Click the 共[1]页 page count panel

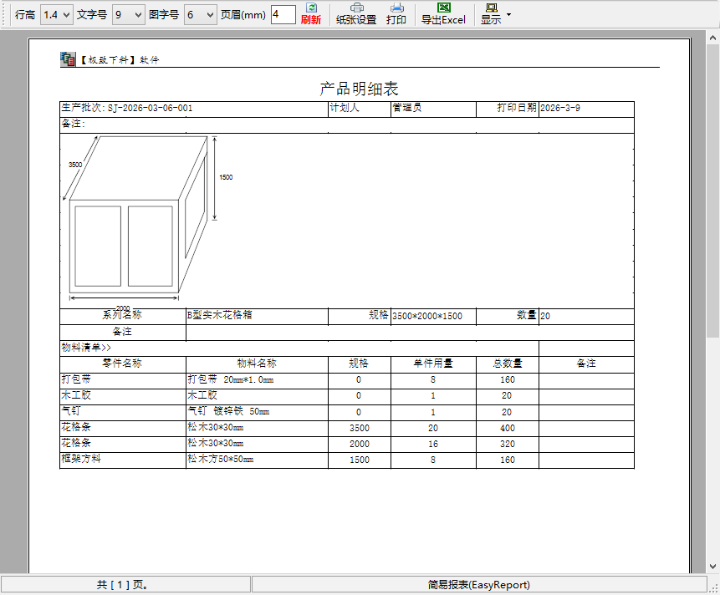(x=125, y=585)
